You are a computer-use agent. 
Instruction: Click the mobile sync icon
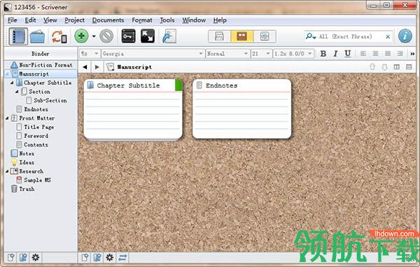[x=59, y=37]
